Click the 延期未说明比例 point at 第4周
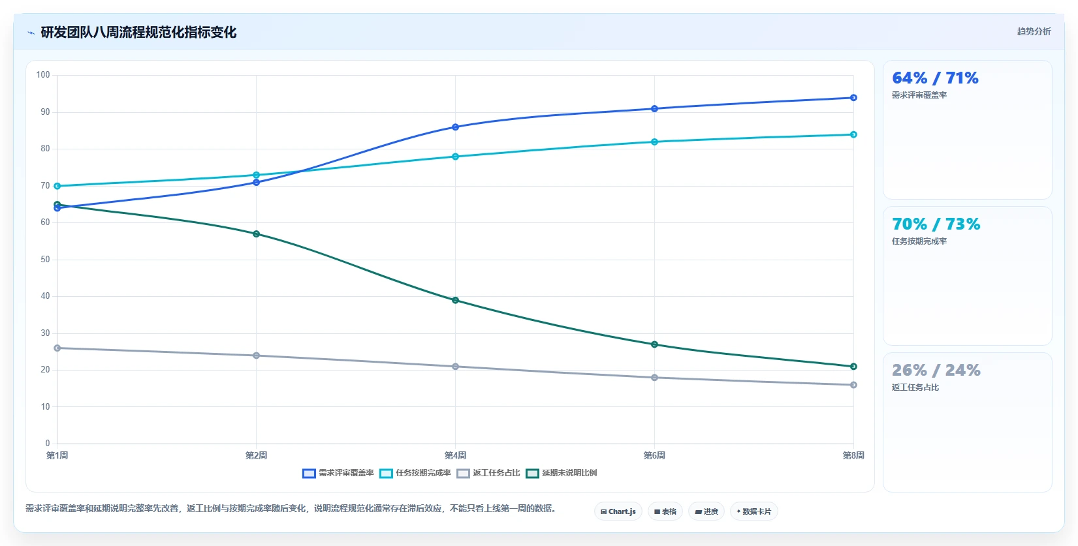 [x=455, y=300]
